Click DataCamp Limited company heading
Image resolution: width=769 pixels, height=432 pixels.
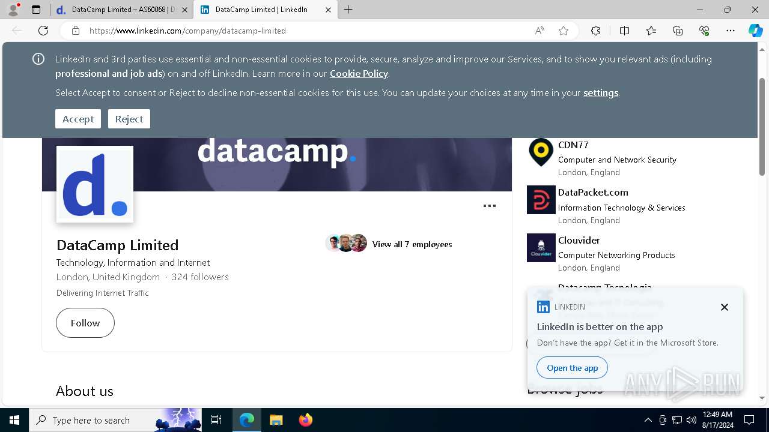tap(118, 245)
